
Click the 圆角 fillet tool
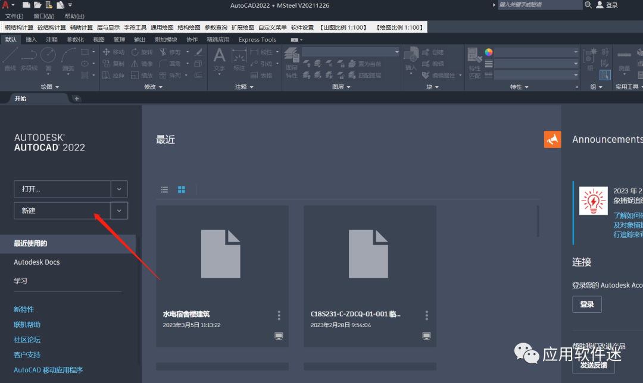[170, 64]
